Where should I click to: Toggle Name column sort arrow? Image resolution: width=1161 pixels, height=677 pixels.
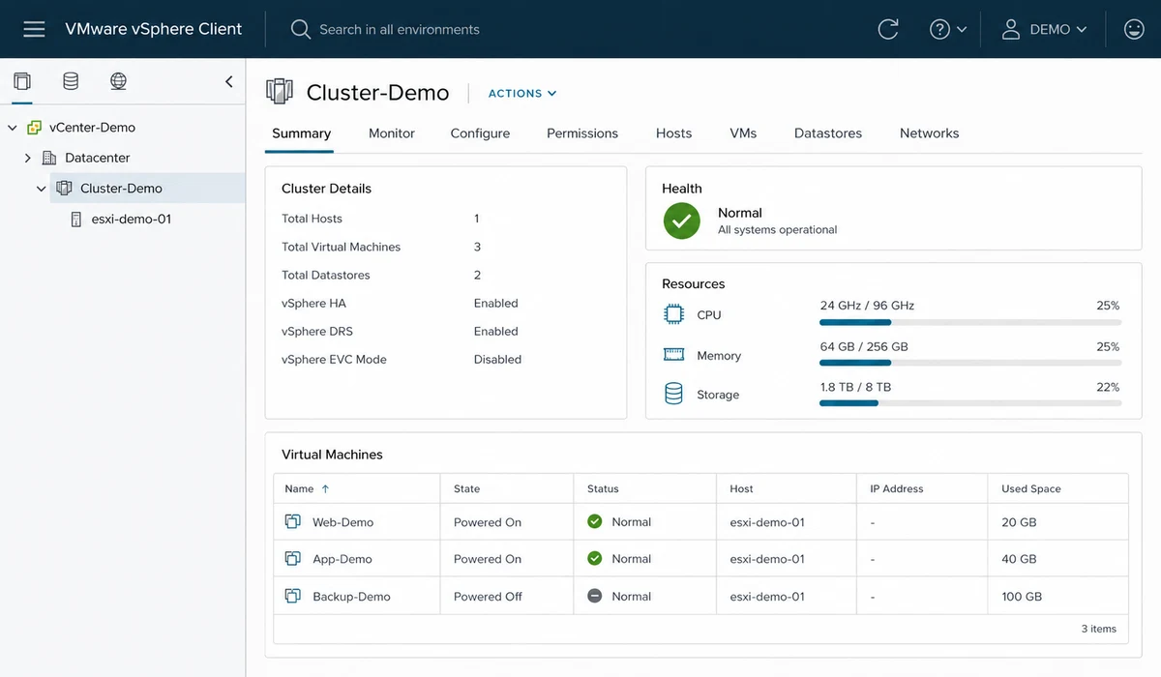point(325,489)
